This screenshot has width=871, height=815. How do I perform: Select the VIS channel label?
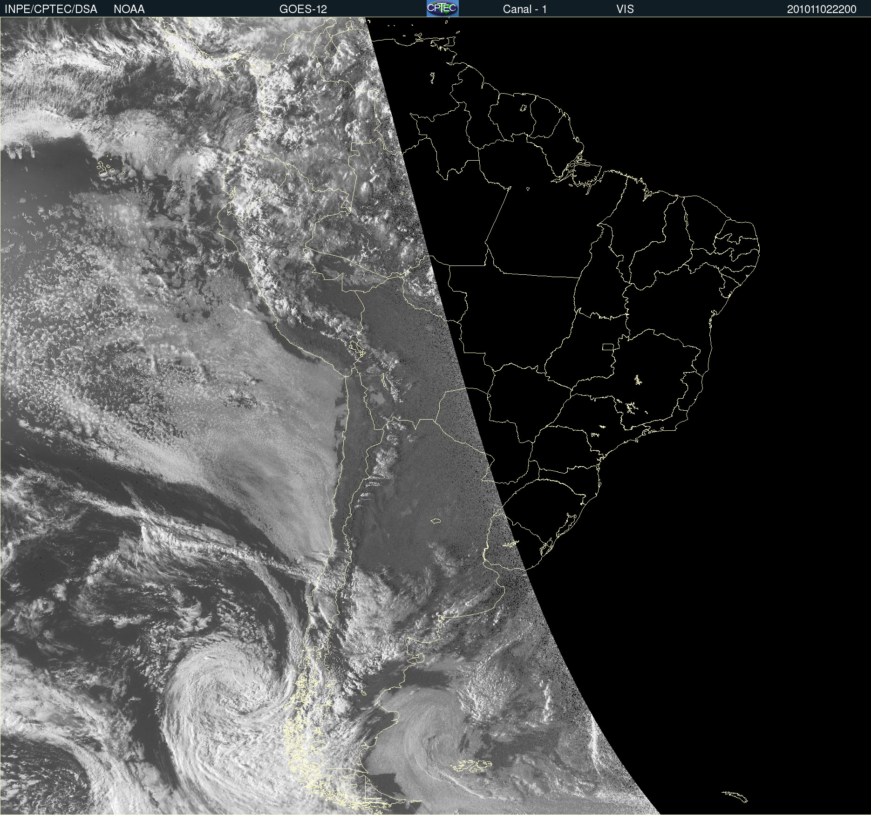pos(625,9)
